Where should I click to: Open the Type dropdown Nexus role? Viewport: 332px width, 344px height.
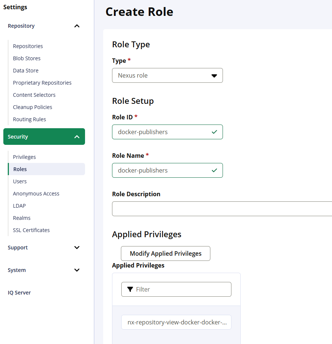click(x=167, y=75)
